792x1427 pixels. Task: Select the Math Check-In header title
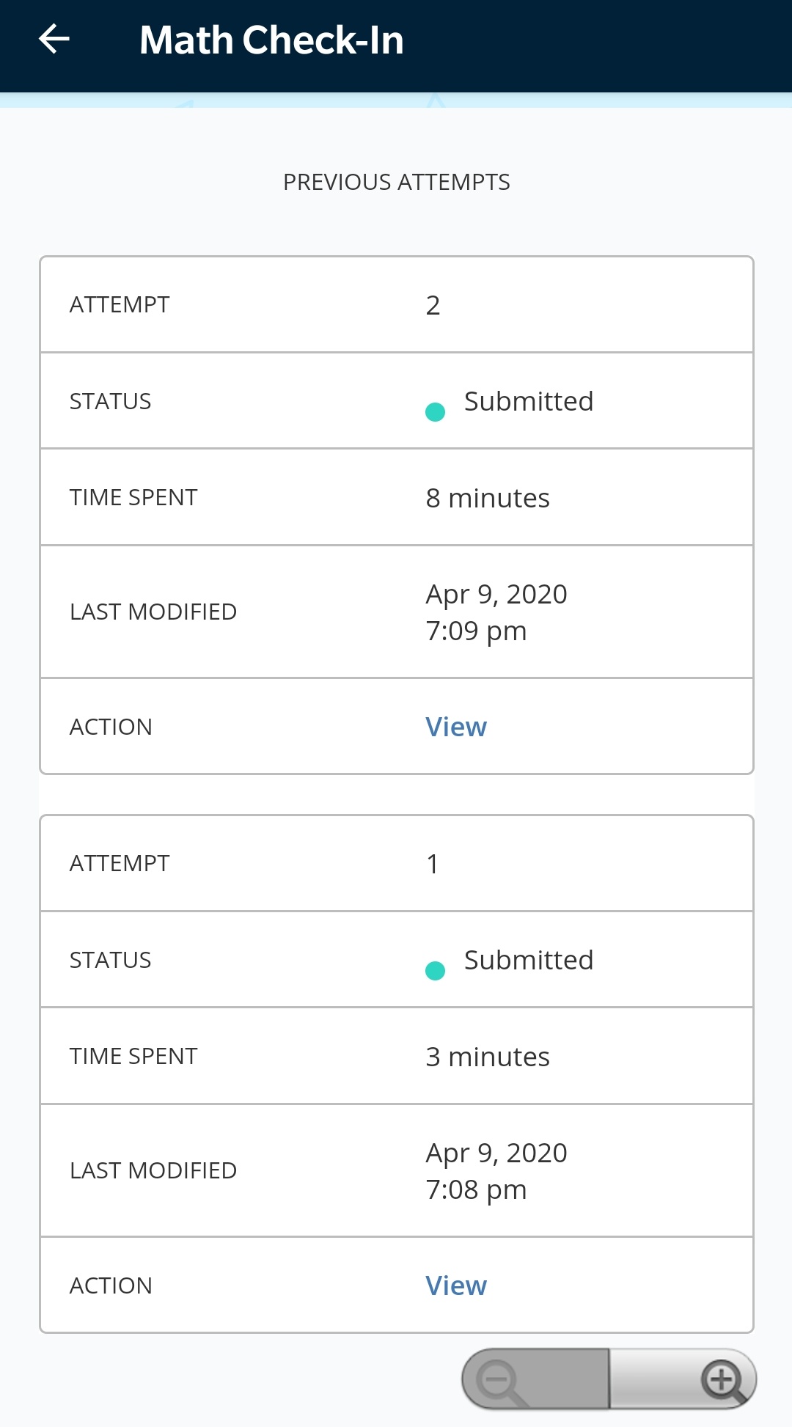[271, 40]
